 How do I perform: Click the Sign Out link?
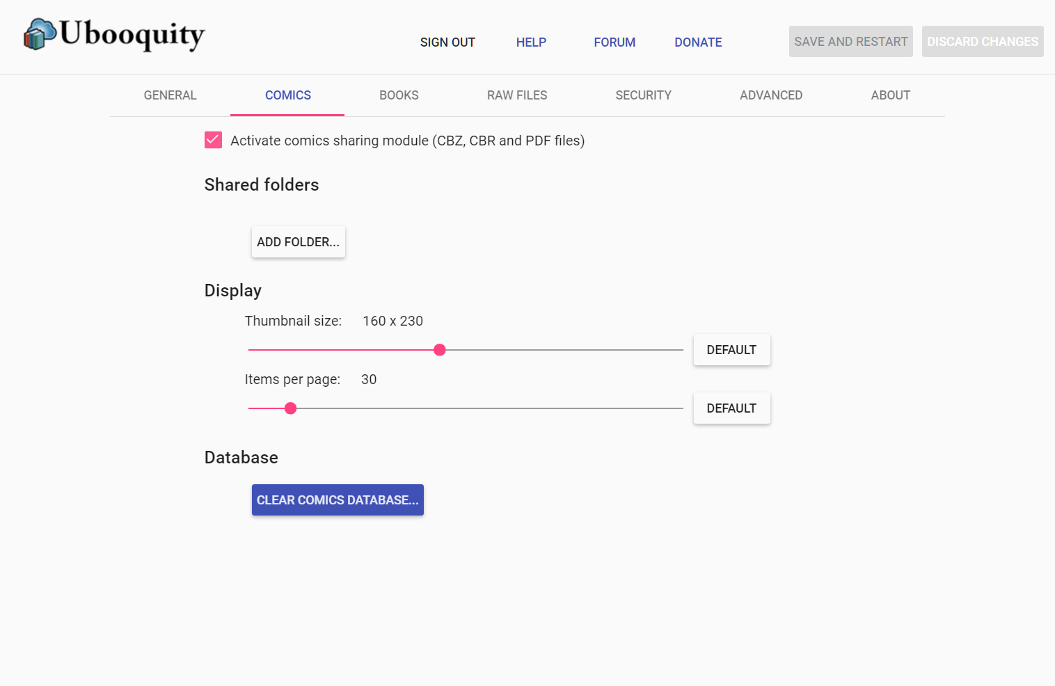[447, 42]
